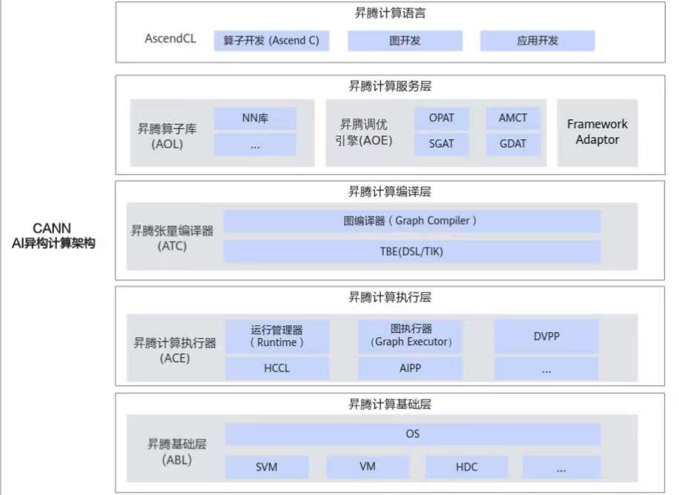Click the OS bar

tap(413, 434)
